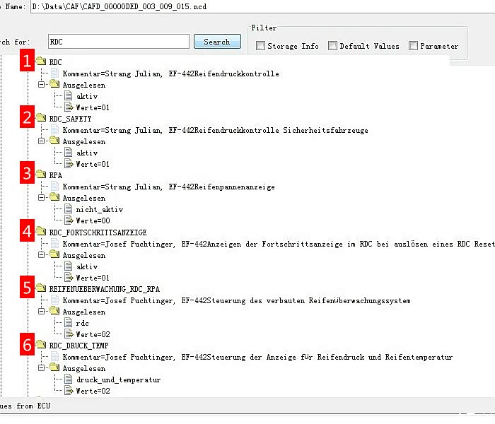Click the document icon beside nicht_aktiv

click(68, 209)
